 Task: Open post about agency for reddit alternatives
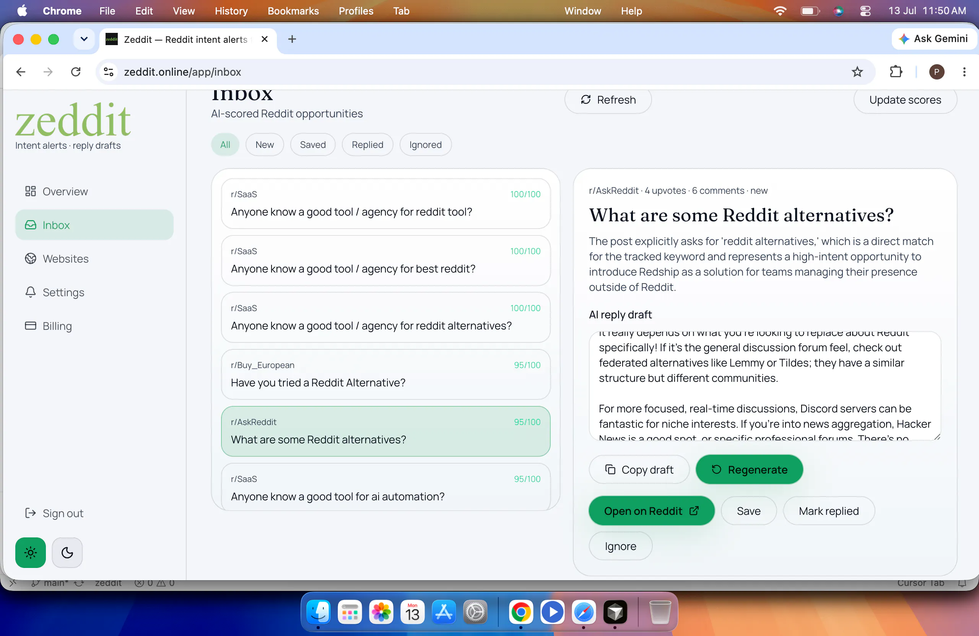pos(385,317)
